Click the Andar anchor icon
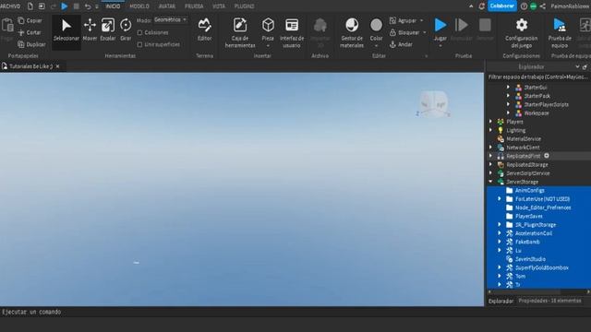Image resolution: width=591 pixels, height=332 pixels. coord(392,44)
